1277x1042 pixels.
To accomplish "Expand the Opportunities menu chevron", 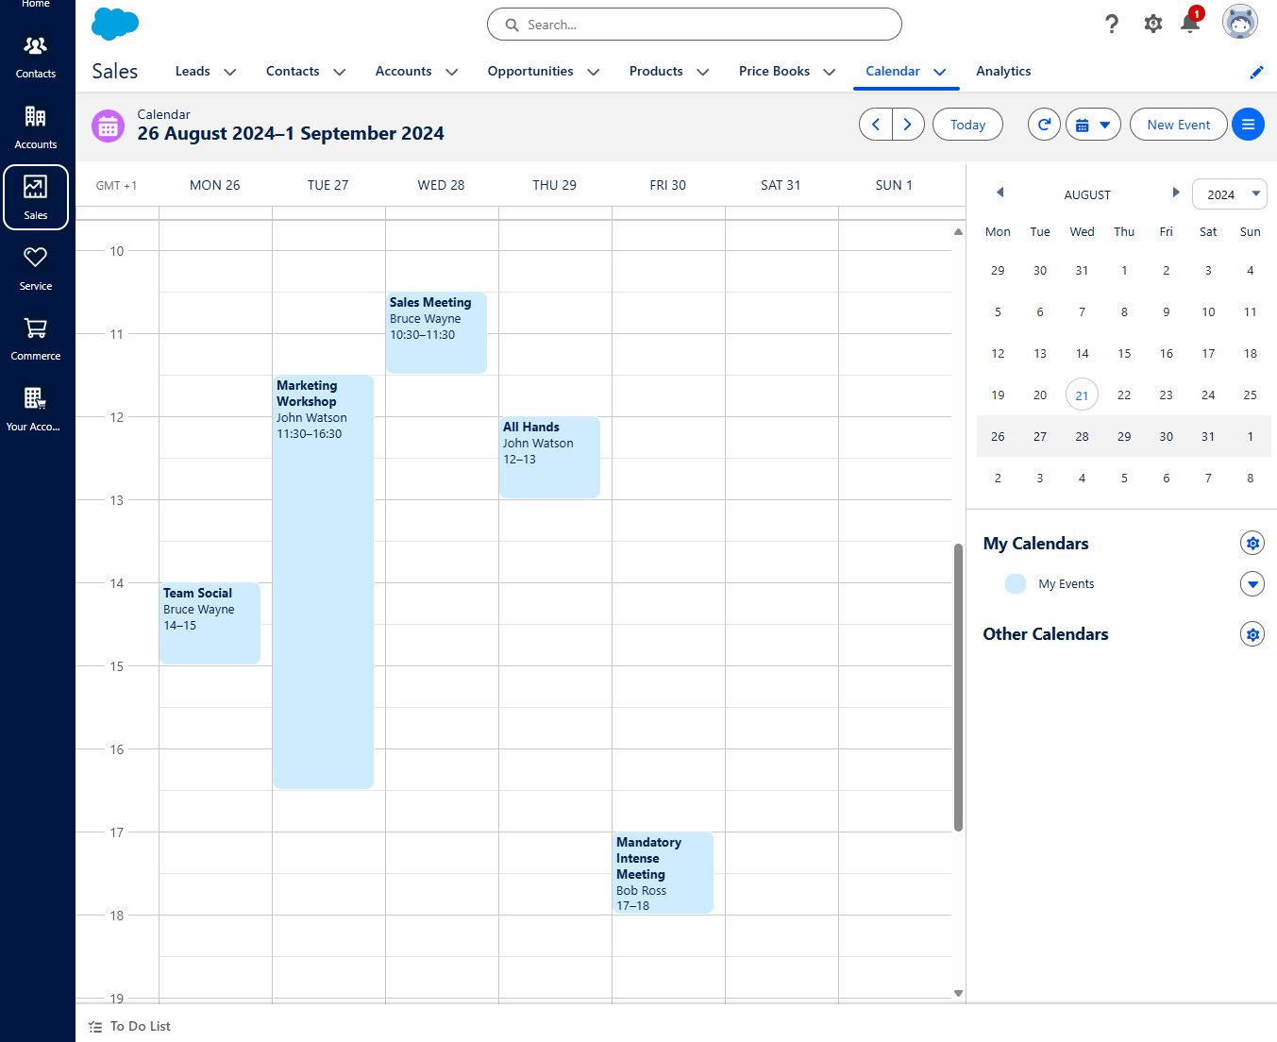I will tap(593, 72).
